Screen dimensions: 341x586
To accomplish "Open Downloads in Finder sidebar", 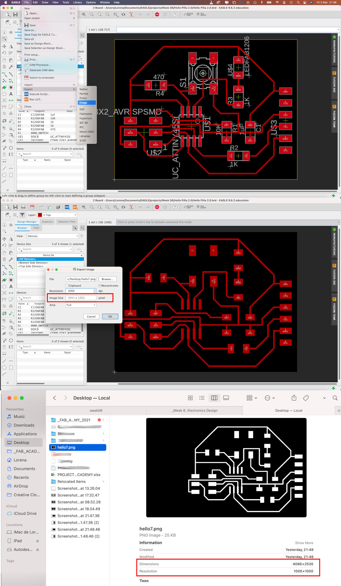I will tap(24, 425).
